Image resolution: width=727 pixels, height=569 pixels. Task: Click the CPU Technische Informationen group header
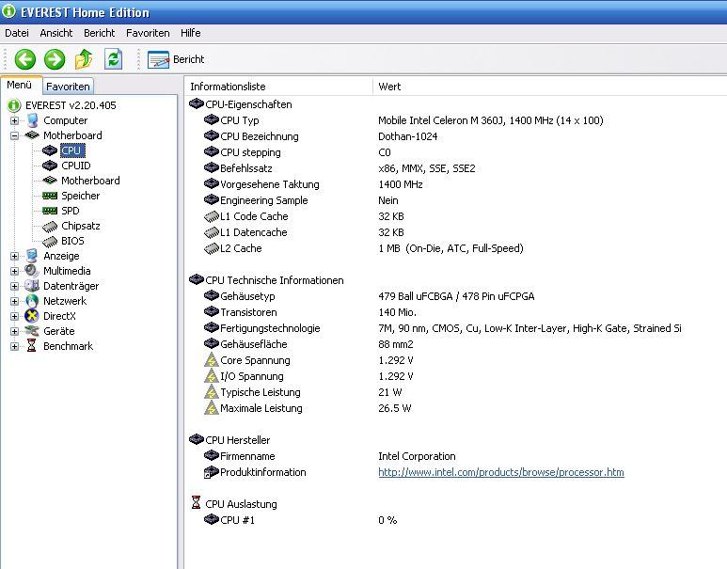[275, 280]
